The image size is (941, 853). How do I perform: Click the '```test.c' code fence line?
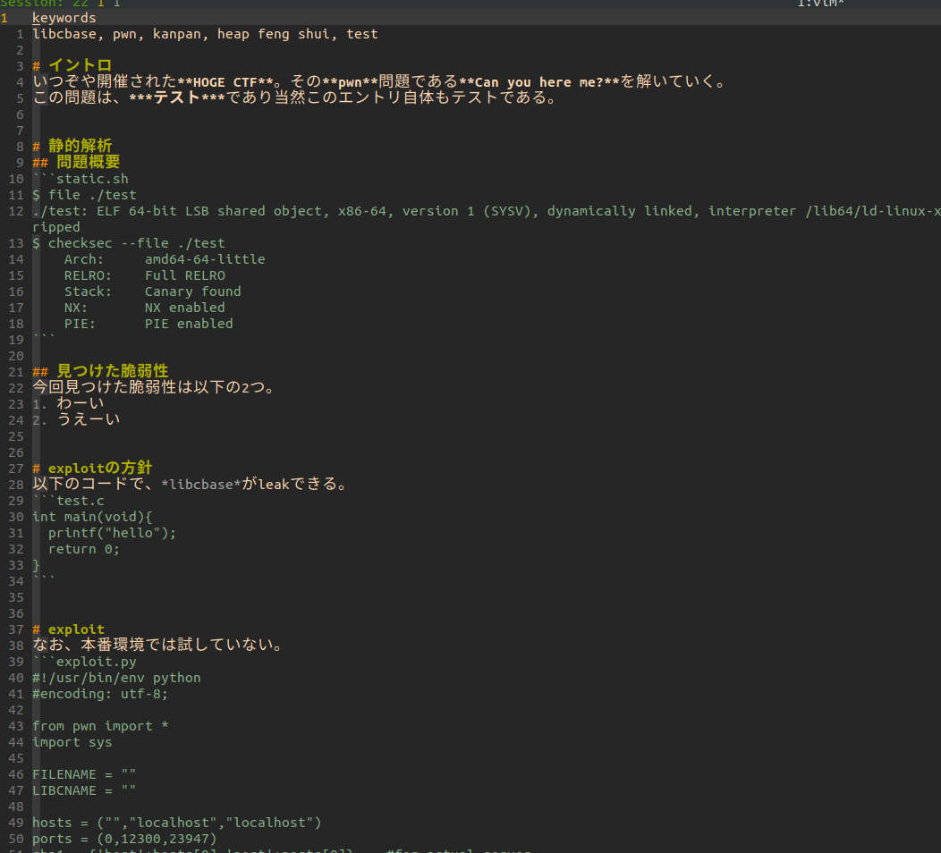click(x=68, y=501)
